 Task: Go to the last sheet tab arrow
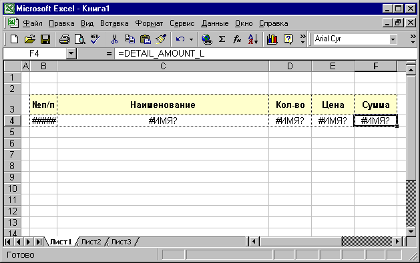click(39, 242)
